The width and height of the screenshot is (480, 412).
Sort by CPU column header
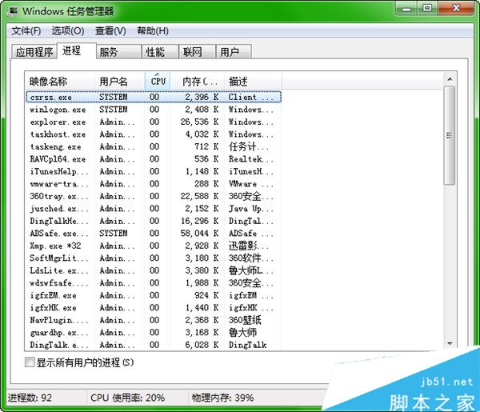[x=158, y=82]
